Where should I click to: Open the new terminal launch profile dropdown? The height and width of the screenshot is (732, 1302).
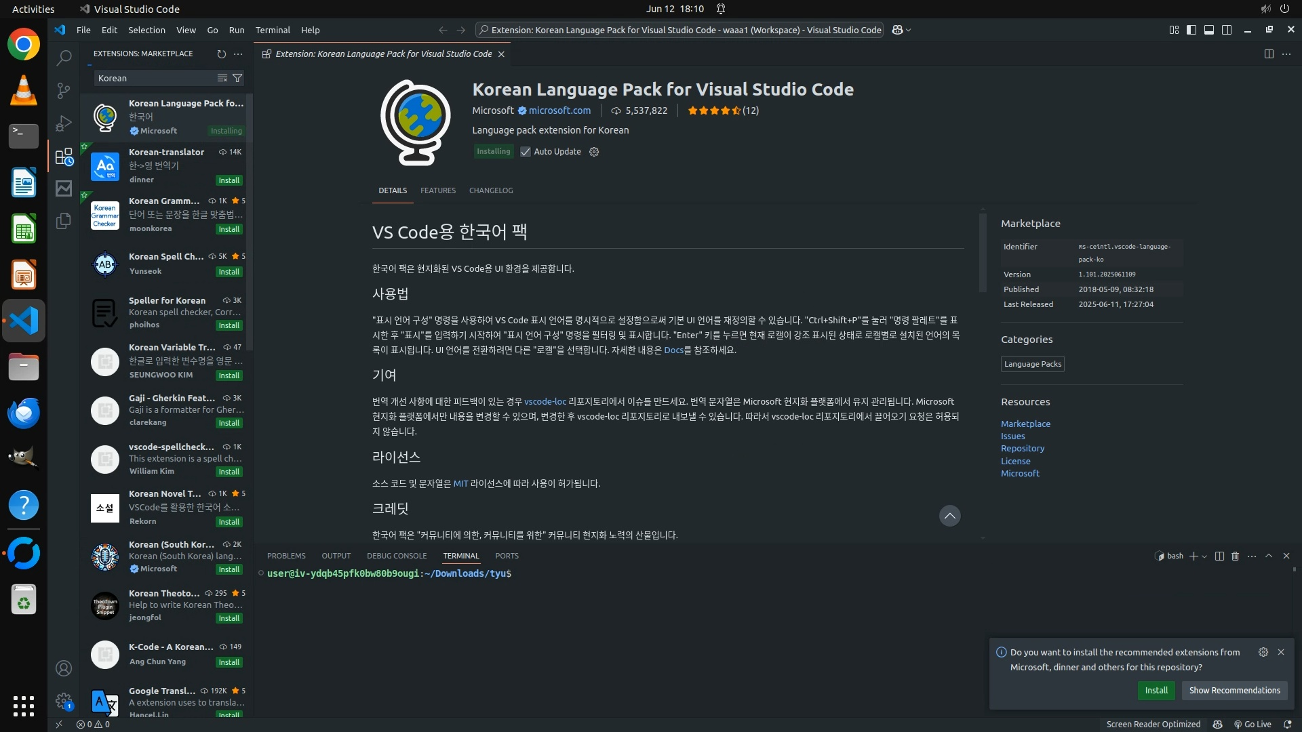[x=1204, y=556]
